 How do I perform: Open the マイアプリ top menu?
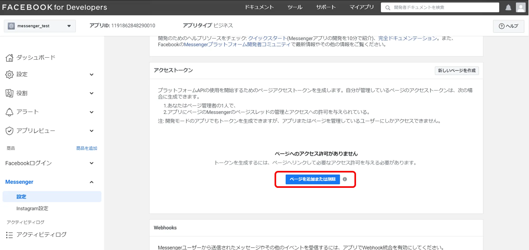tap(362, 7)
